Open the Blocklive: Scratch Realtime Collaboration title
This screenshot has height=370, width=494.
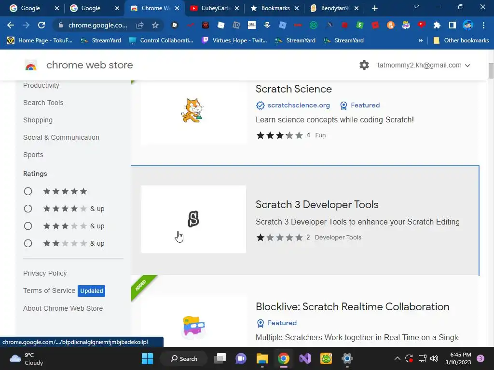(x=352, y=306)
